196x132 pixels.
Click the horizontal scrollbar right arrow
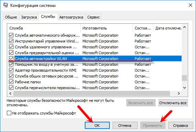pyautogui.click(x=179, y=93)
